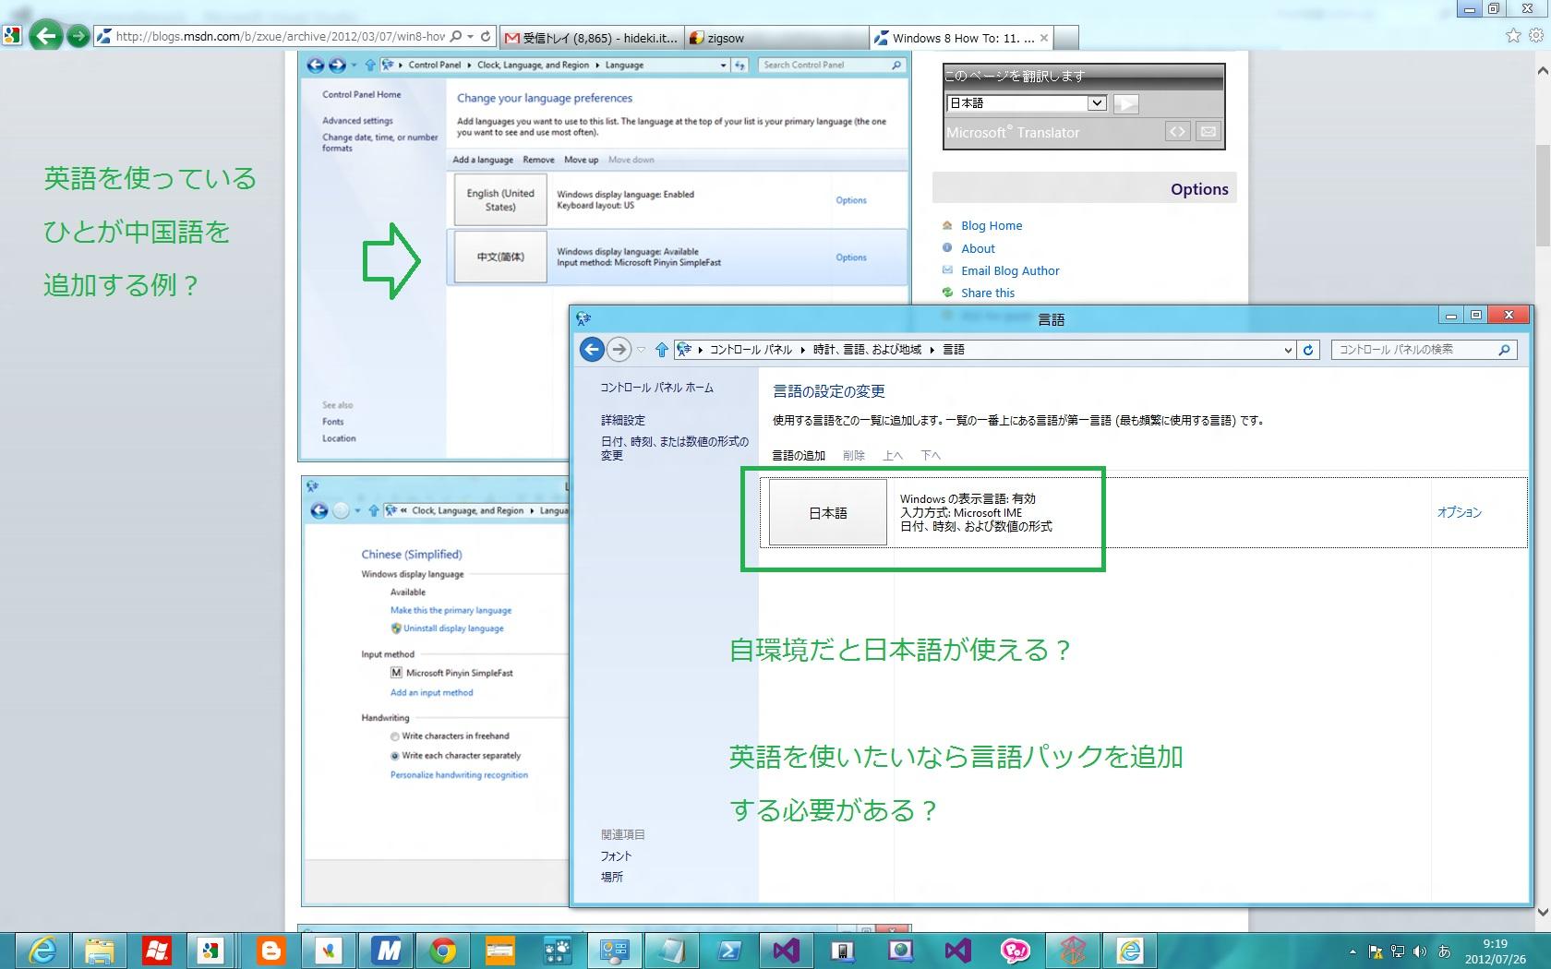Click the volume speaker tray icon
1551x969 pixels.
pos(1420,951)
